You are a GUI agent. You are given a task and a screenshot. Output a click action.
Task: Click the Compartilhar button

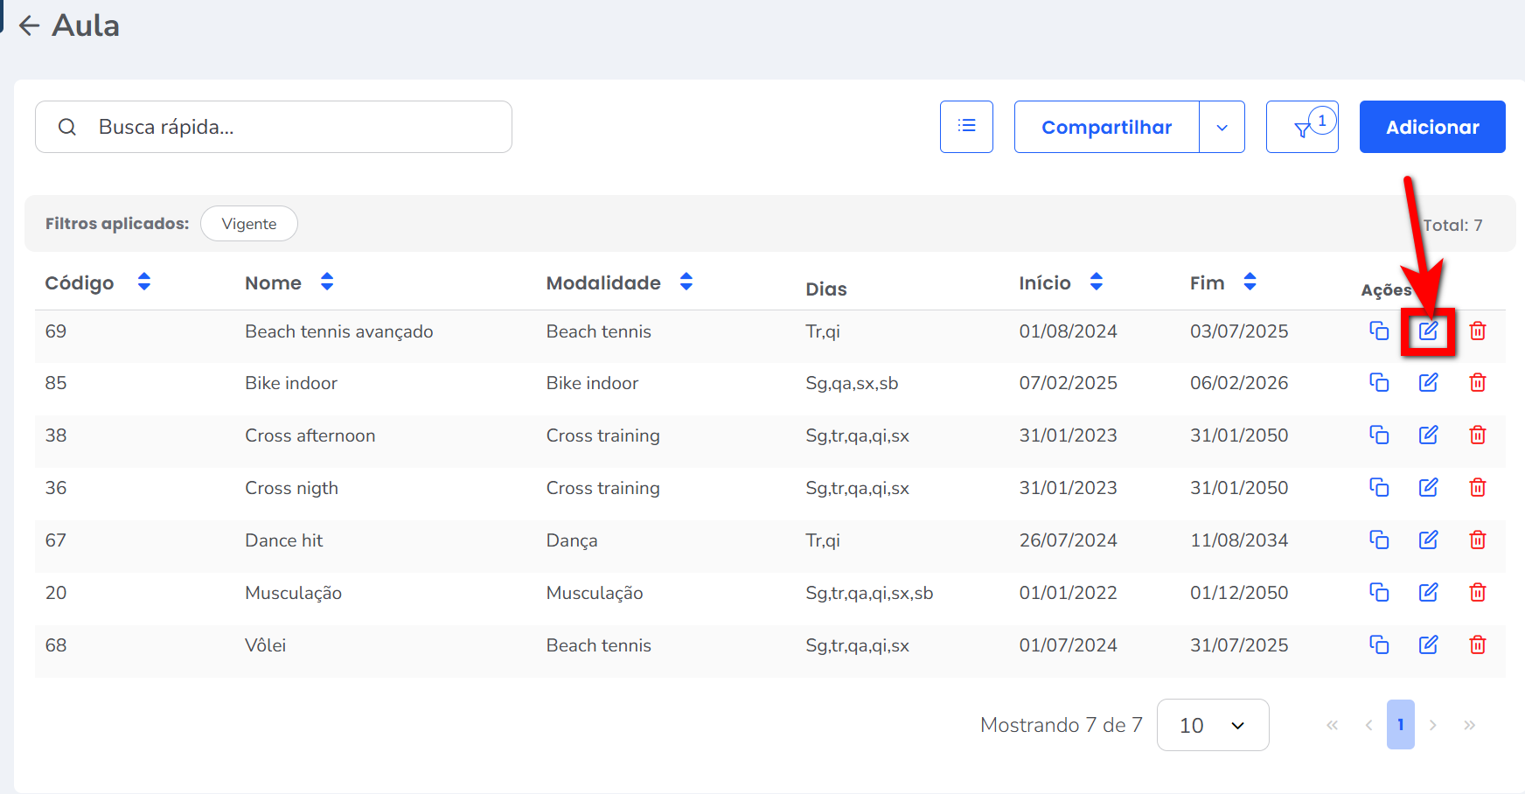[1106, 127]
